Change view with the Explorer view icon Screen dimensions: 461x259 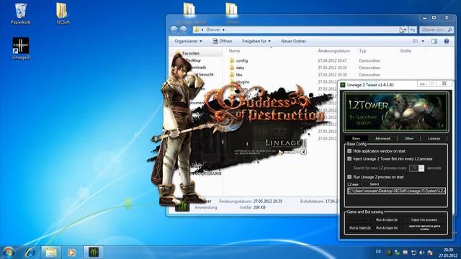click(415, 42)
